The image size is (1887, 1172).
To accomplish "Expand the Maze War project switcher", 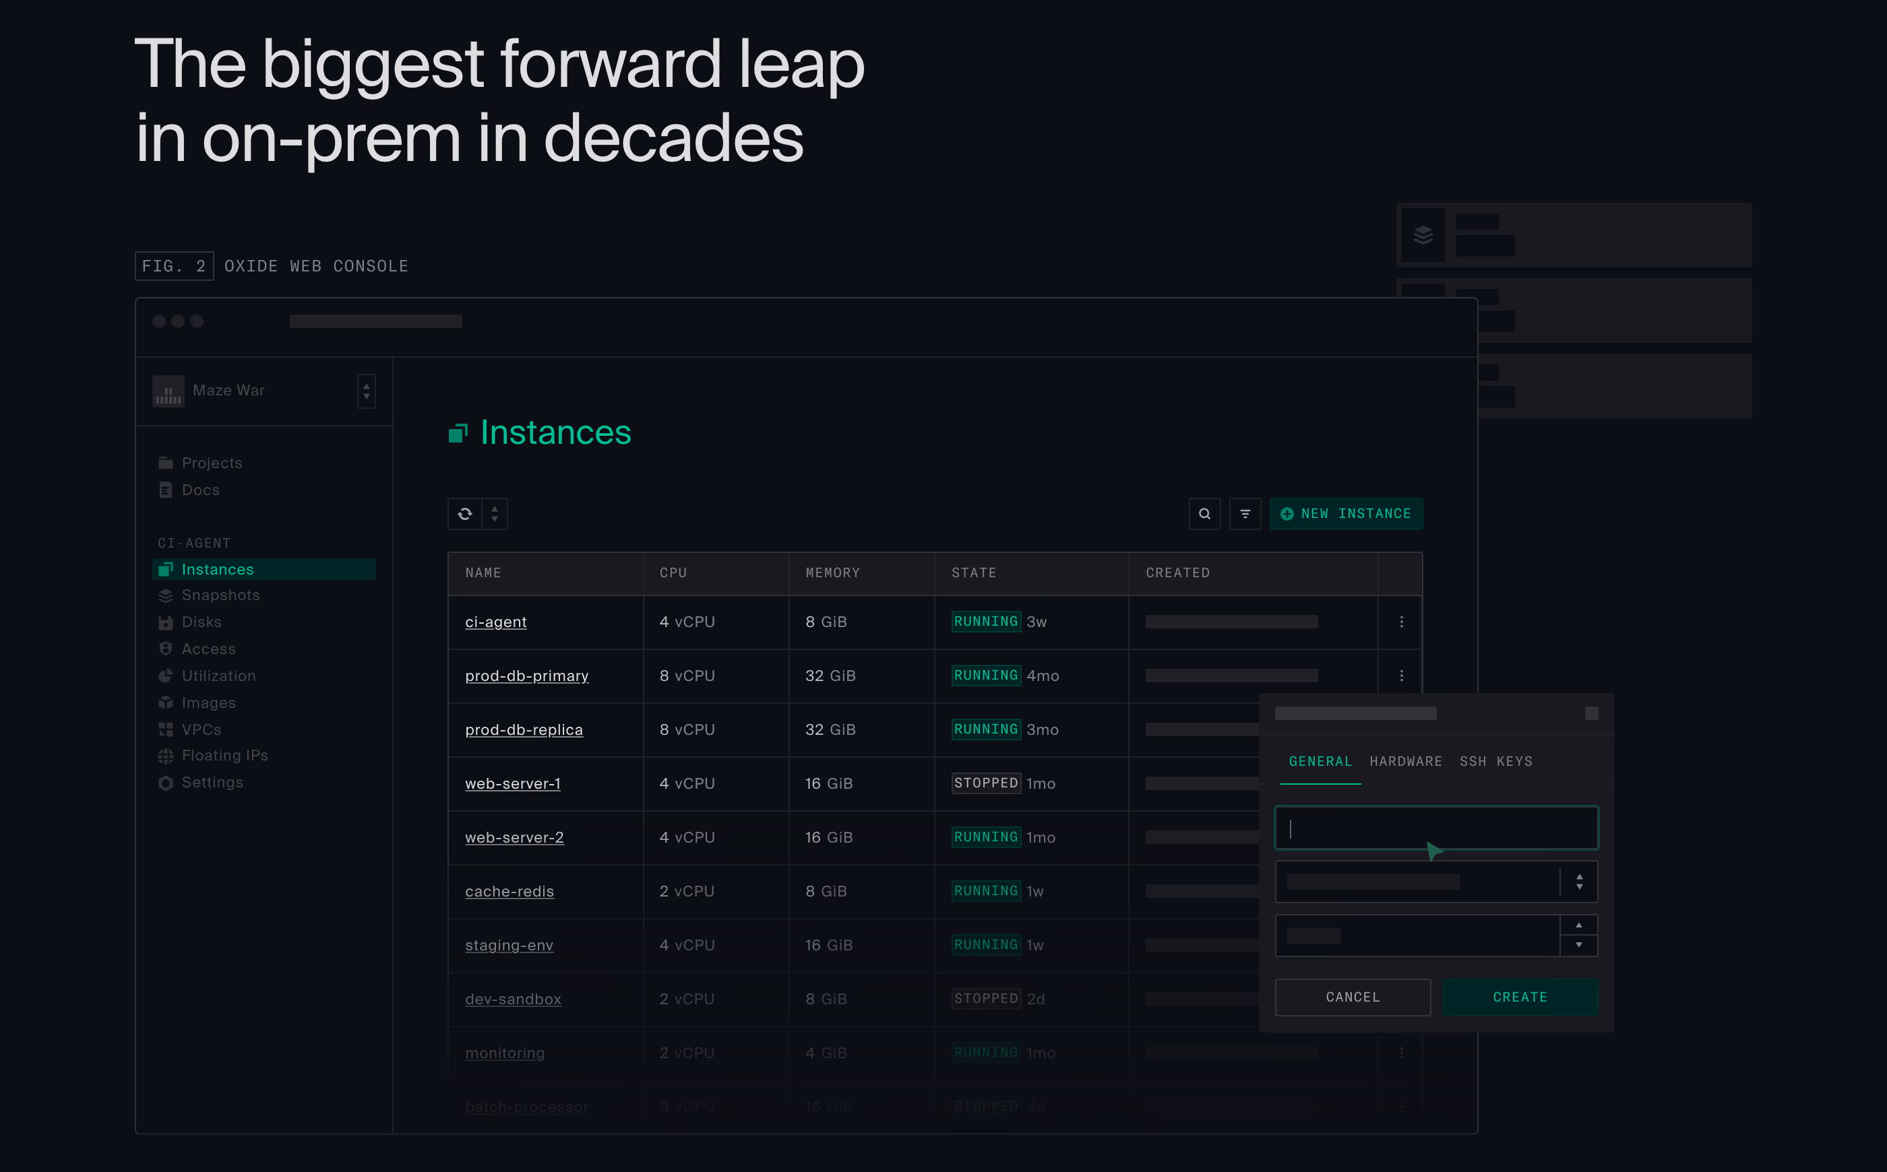I will pos(366,391).
